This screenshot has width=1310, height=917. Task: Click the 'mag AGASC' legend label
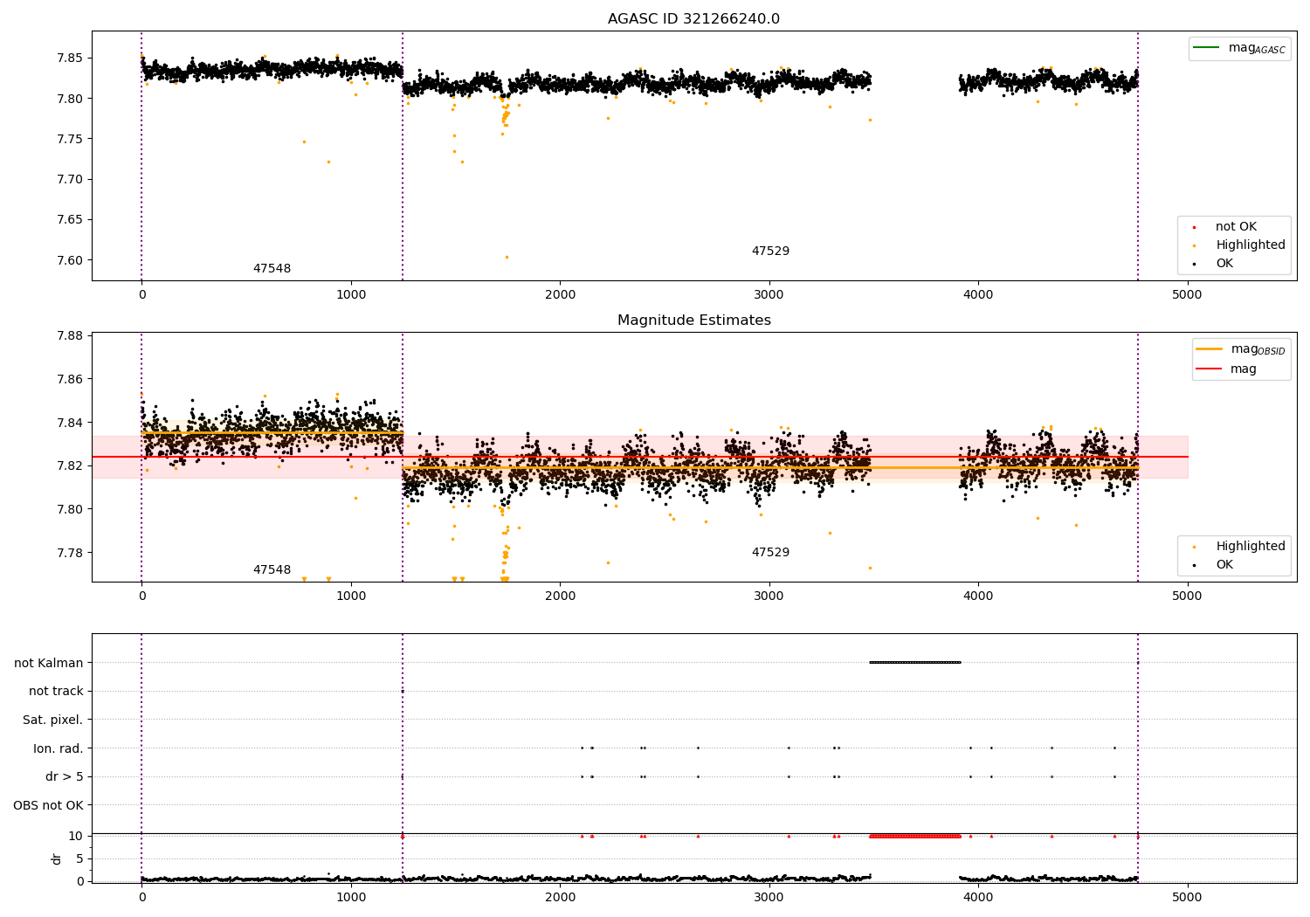(x=1257, y=49)
